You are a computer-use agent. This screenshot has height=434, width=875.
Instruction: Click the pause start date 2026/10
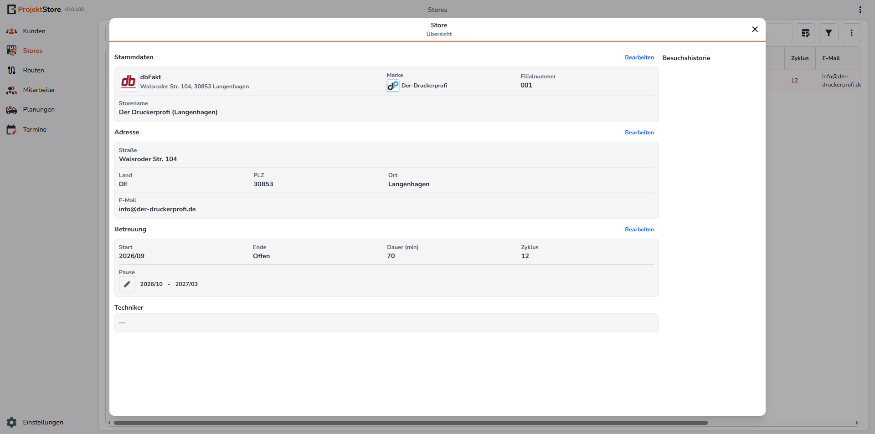151,284
